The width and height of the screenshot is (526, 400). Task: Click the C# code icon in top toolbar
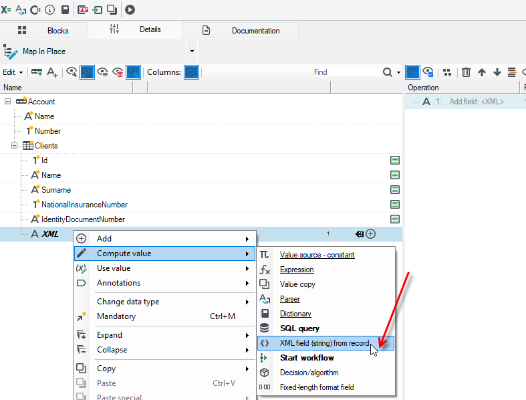(35, 10)
